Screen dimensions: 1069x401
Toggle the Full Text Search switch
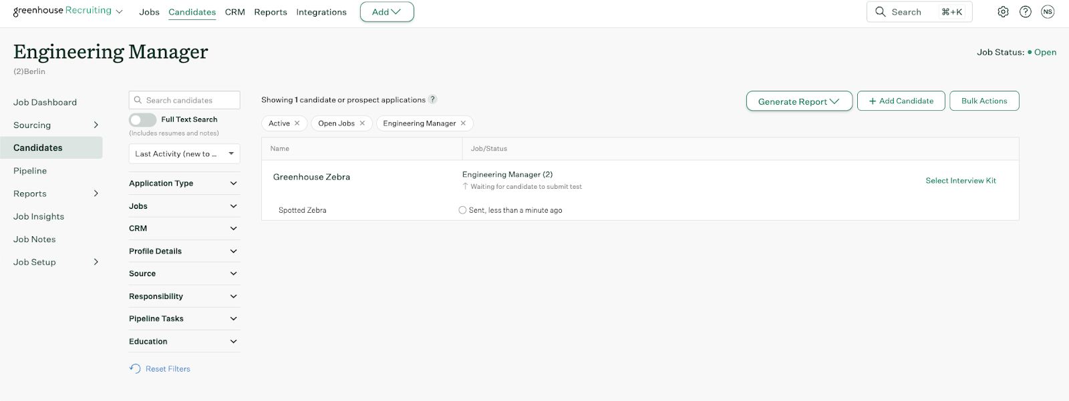pos(142,119)
